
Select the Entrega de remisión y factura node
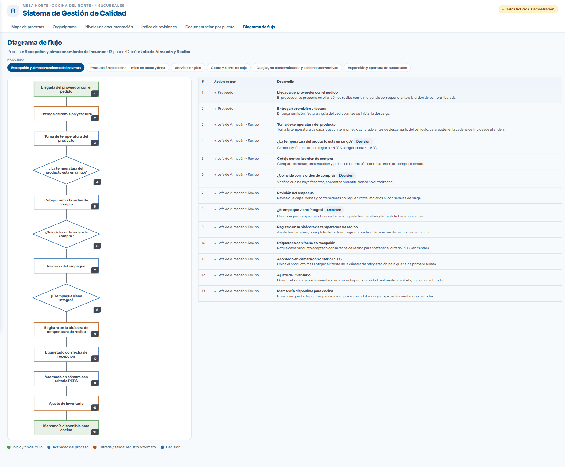(66, 114)
